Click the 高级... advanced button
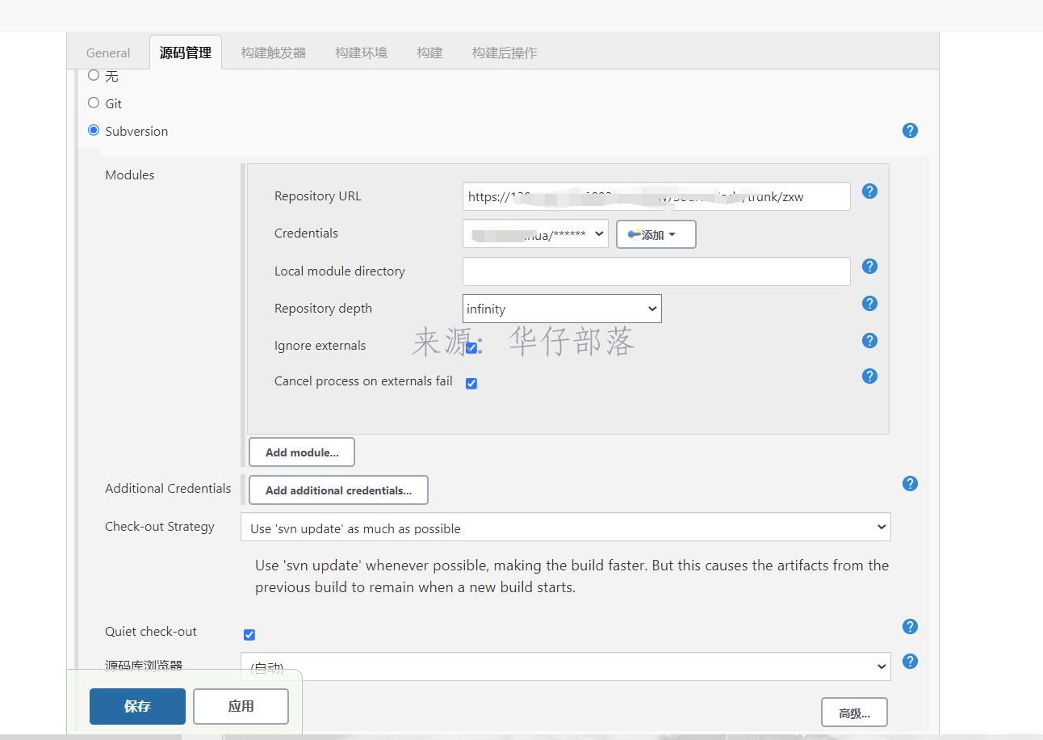 click(854, 713)
